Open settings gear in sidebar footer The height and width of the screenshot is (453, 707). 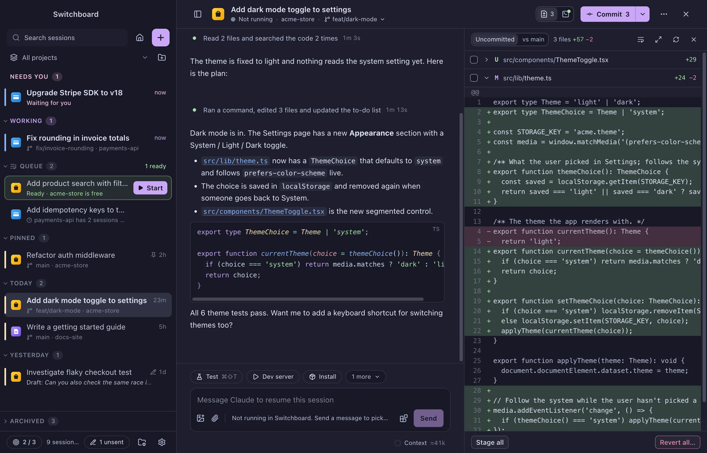pyautogui.click(x=162, y=442)
